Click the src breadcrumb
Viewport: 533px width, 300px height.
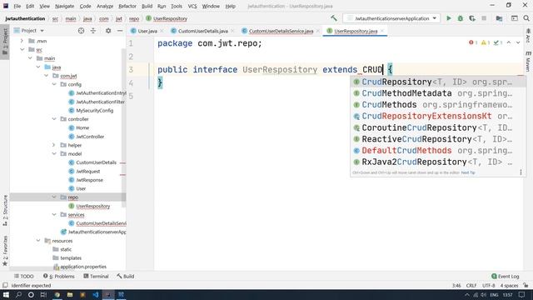click(55, 18)
